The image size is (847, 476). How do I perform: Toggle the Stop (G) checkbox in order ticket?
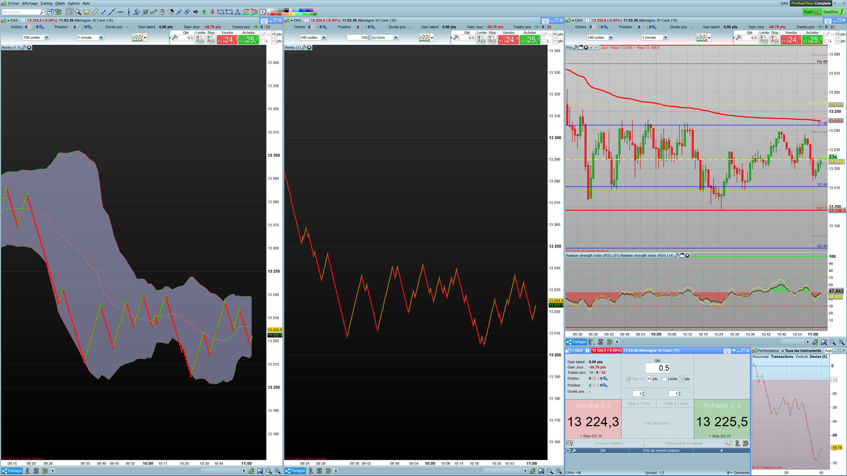tap(628, 379)
